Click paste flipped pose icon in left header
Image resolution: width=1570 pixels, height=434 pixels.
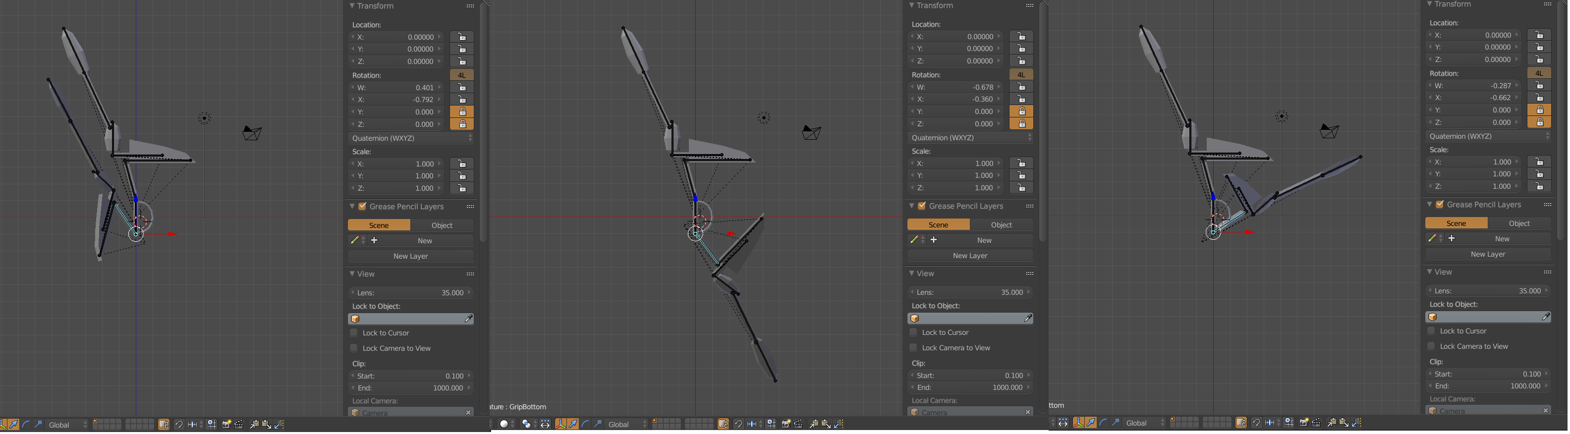click(279, 425)
